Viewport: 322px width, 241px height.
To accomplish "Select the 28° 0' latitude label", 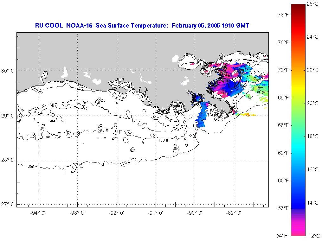I will (8, 160).
